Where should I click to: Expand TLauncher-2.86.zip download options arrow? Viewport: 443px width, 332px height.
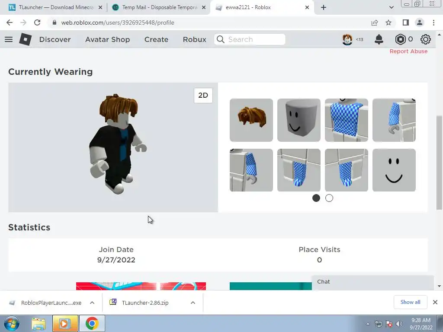click(x=193, y=303)
